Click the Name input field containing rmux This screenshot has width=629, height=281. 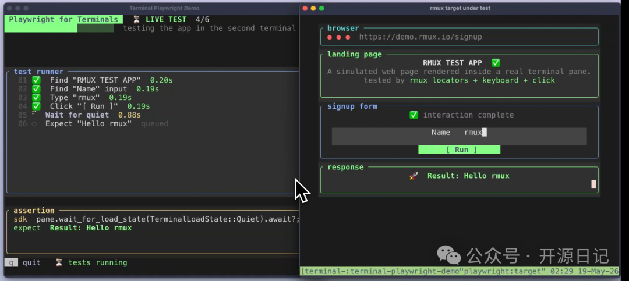click(x=460, y=136)
